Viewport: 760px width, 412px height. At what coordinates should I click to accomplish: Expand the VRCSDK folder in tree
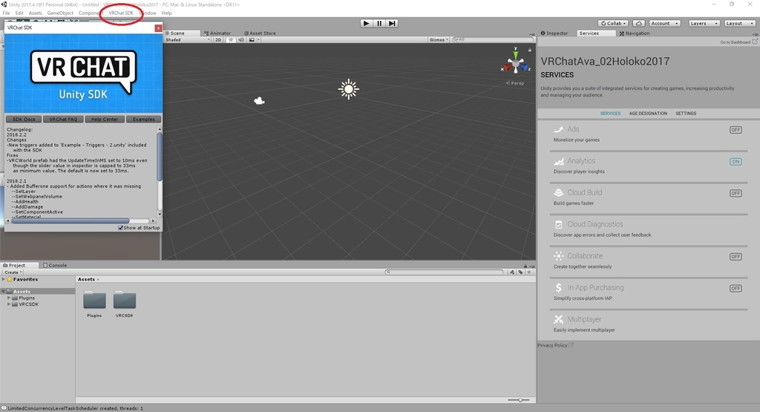click(9, 304)
